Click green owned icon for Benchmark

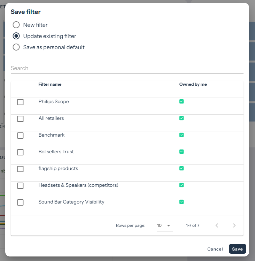click(181, 135)
